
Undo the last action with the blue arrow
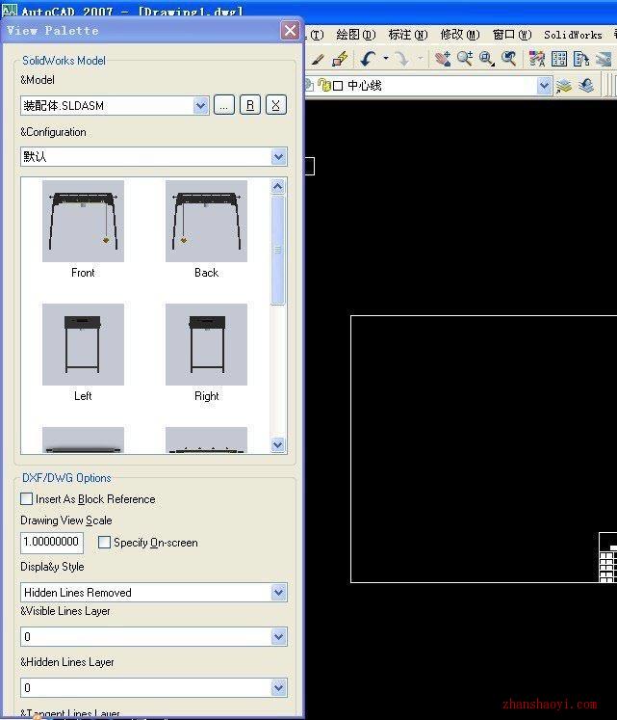coord(368,59)
